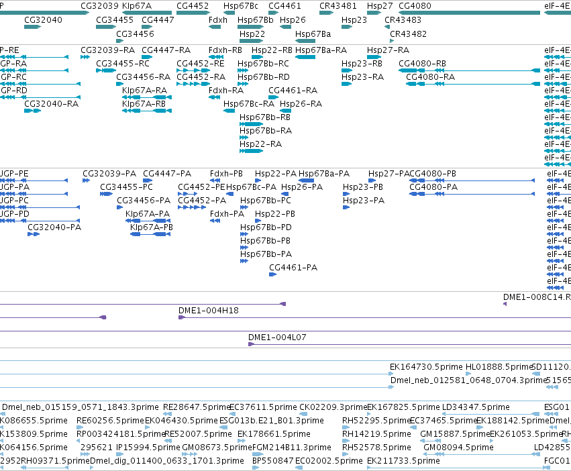Image resolution: width=571 pixels, height=471 pixels.
Task: Select the Klp67A-PB protein feature
Action: pos(150,234)
